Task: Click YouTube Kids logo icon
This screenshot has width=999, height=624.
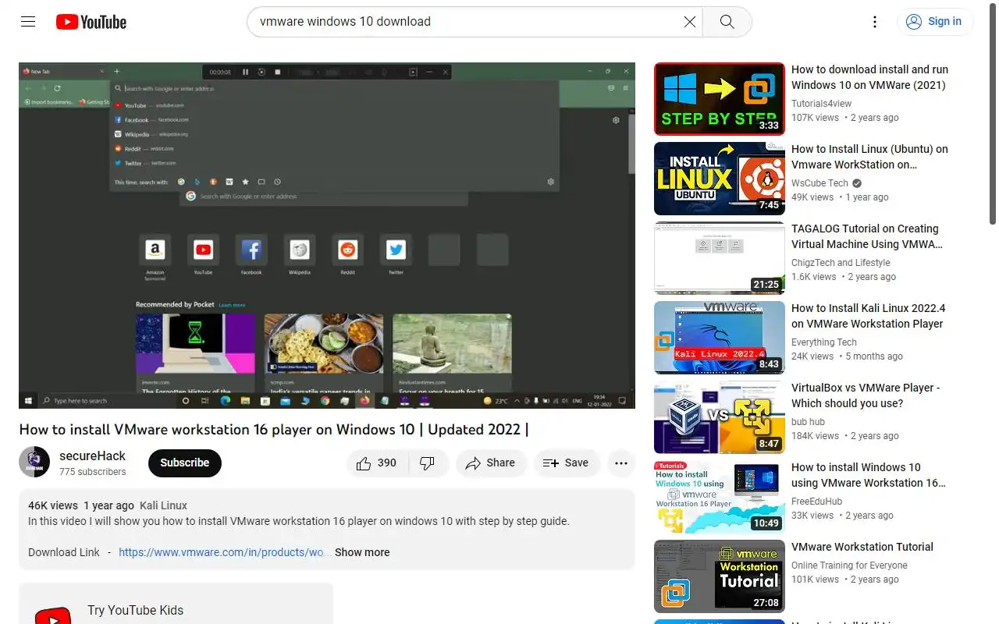Action: 53,616
